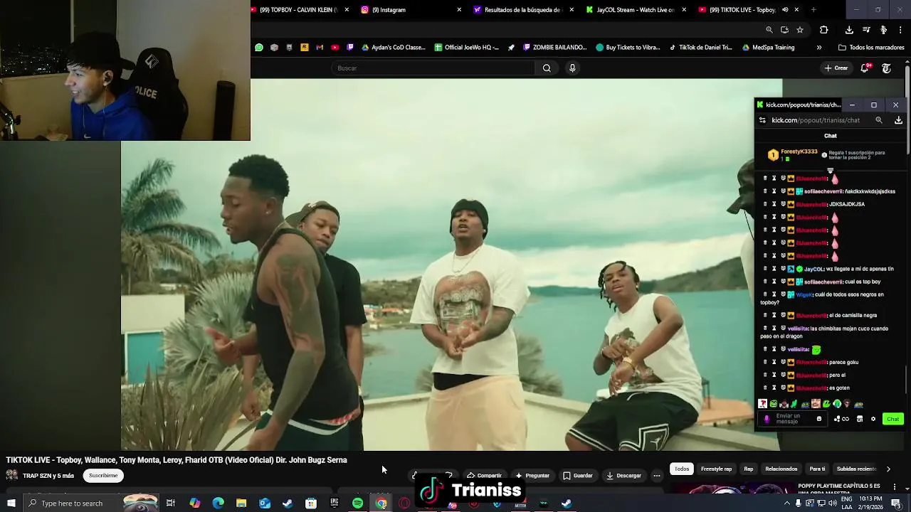Open the emoji picker in Kick chat
911x512 pixels.
(818, 419)
